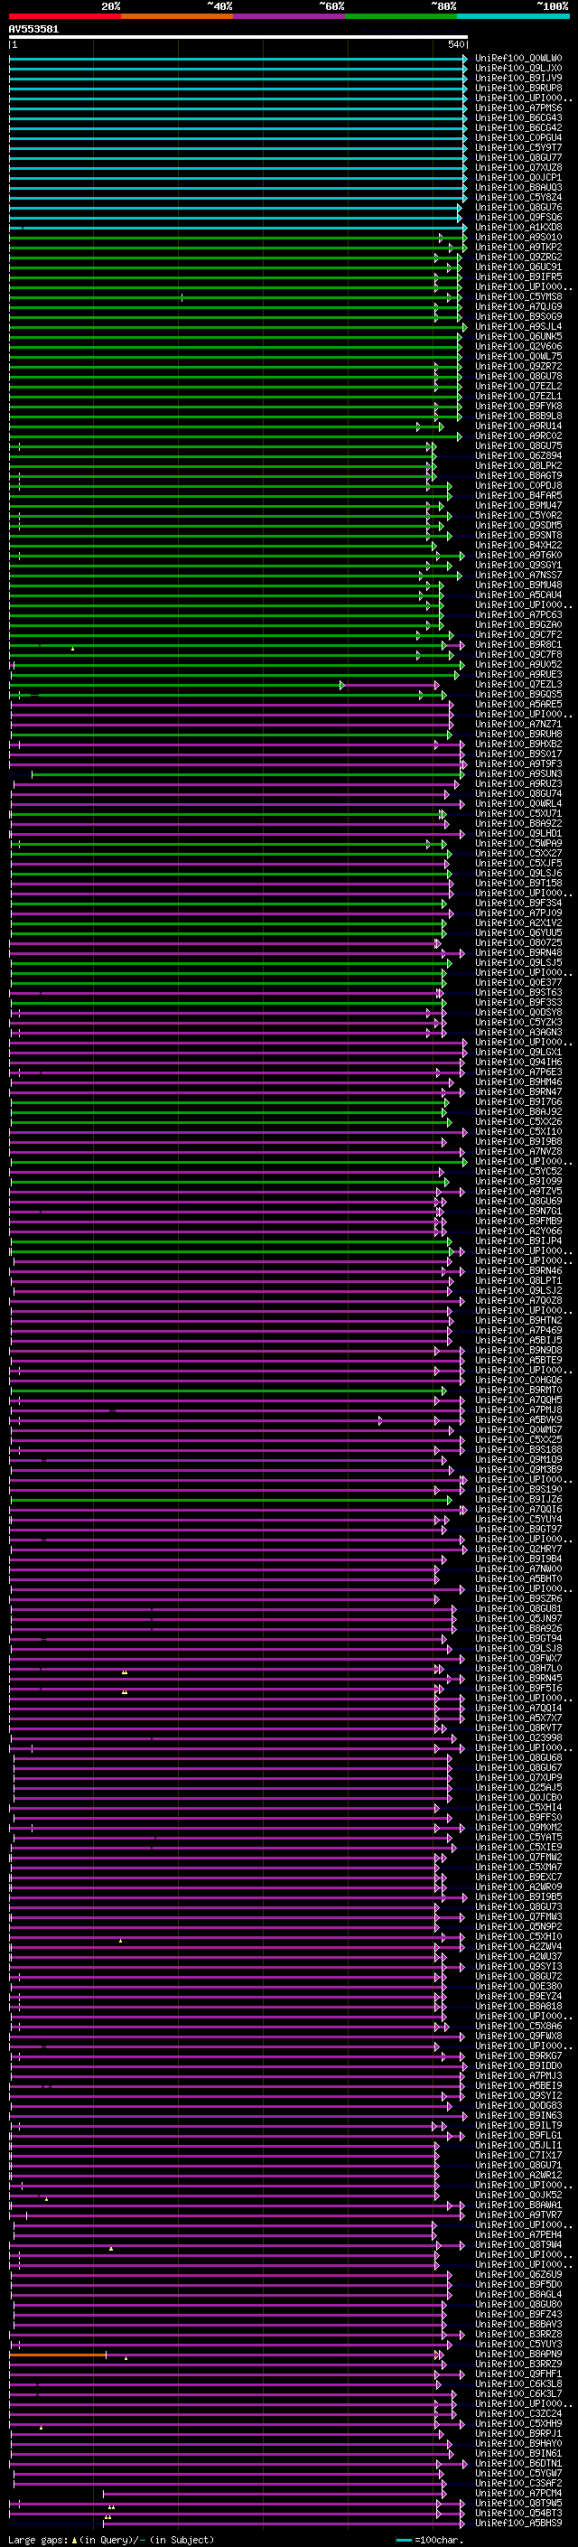Select hit label UniRef100_B9GQS5
This screenshot has height=2547, width=578.
pos(518,694)
